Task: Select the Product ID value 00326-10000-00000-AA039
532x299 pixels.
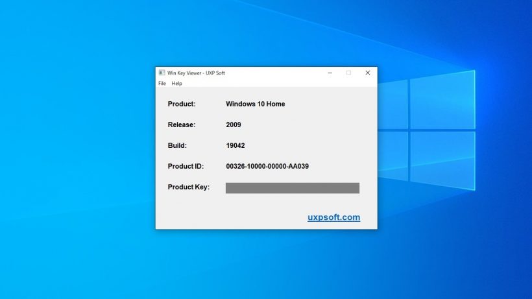Action: 267,167
